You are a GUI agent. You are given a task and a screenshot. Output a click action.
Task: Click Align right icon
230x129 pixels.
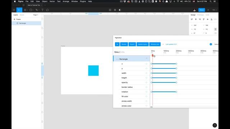click(x=200, y=19)
